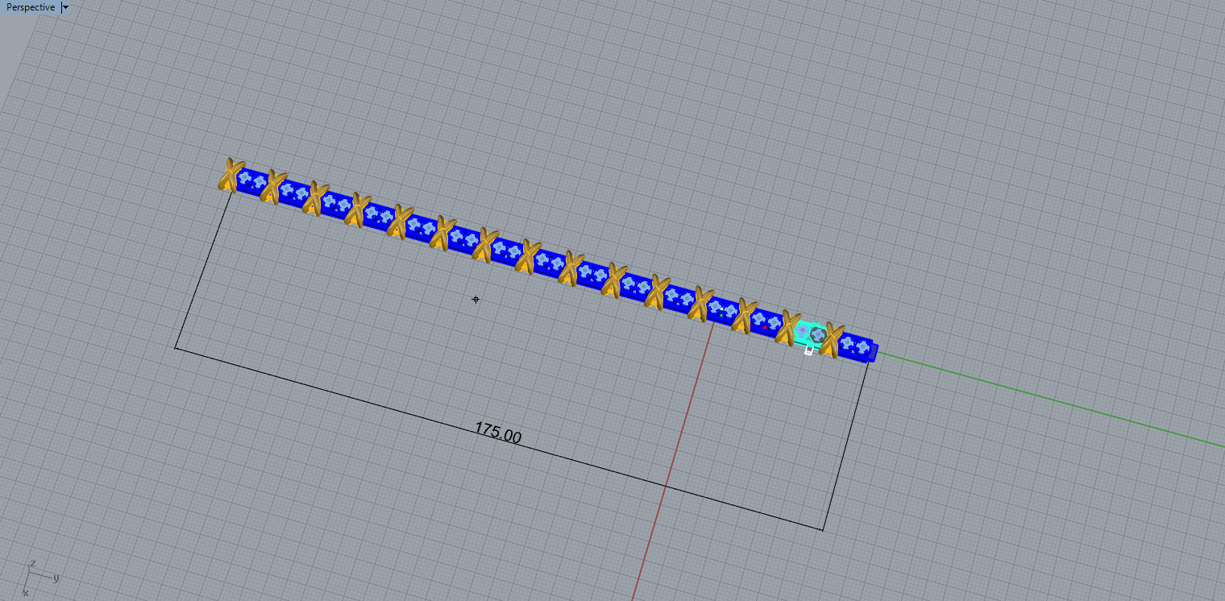Open the Perspective viewport title menu
Viewport: 1225px width, 601px height.
pos(31,7)
